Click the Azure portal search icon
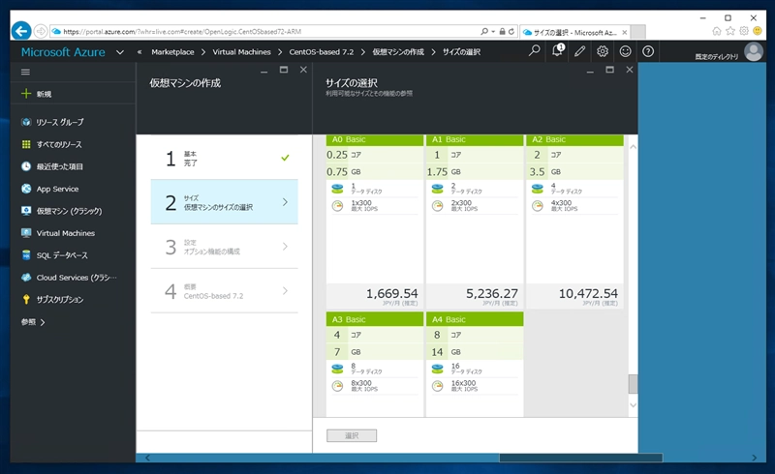 click(x=535, y=51)
